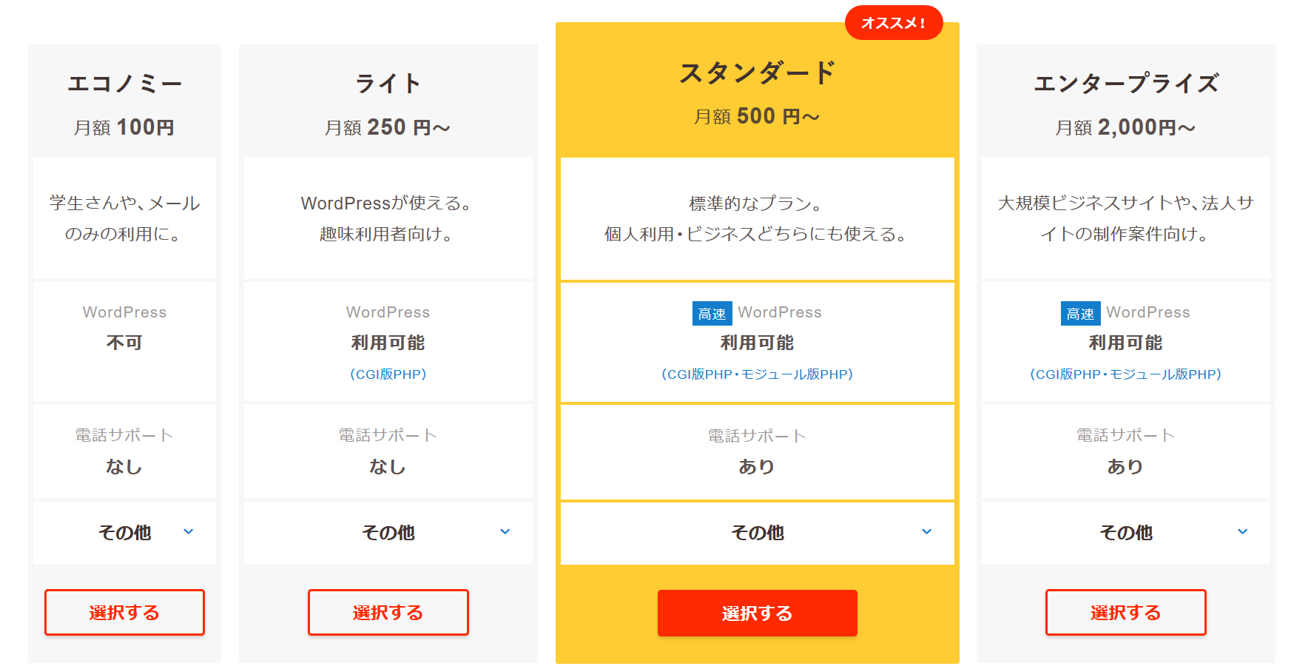
Task: Pick the Enterprise plan 選択する button
Action: tap(1125, 612)
